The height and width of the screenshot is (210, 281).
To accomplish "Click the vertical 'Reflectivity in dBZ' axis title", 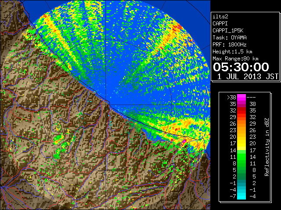I will 267,147.
